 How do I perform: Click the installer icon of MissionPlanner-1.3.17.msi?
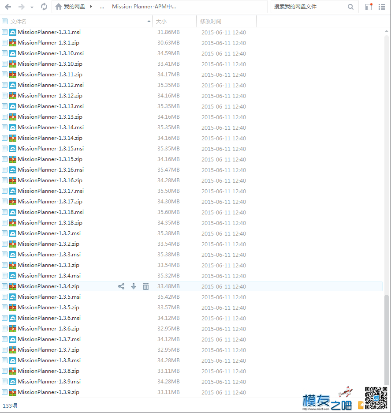coord(13,191)
